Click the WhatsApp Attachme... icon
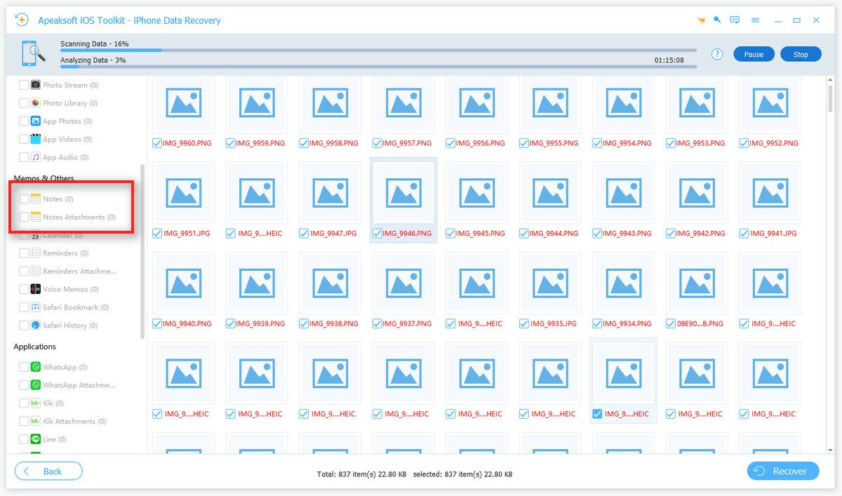 pyautogui.click(x=35, y=385)
